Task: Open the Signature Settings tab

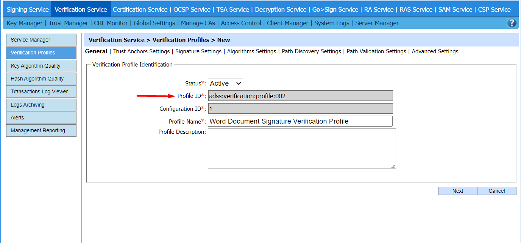Action: point(198,51)
